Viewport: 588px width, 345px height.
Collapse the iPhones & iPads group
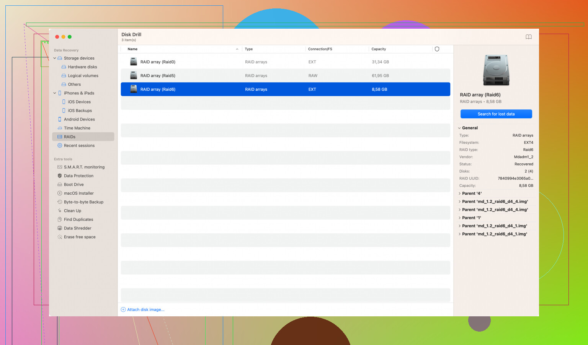click(x=55, y=93)
